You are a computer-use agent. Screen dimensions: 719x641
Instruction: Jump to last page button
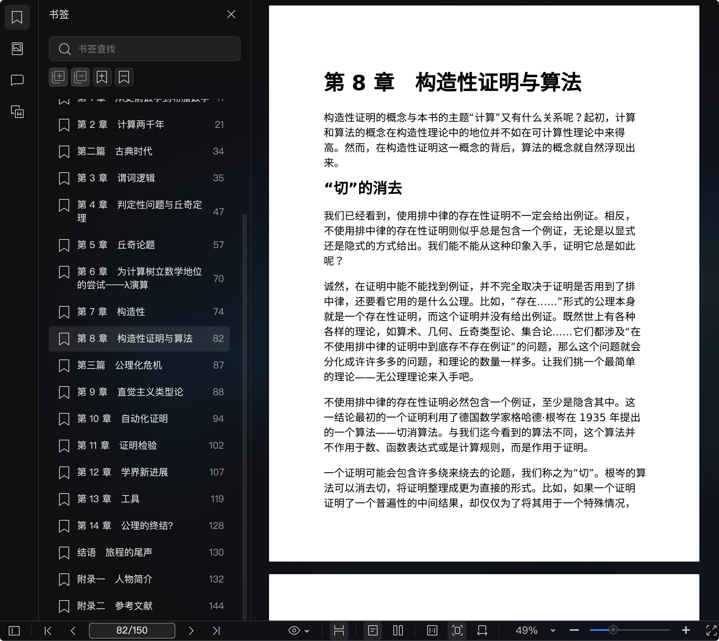click(216, 631)
